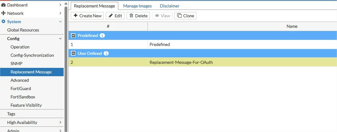The width and height of the screenshot is (337, 132).
Task: Expand the Dashboard menu chevron
Action: [60, 5]
